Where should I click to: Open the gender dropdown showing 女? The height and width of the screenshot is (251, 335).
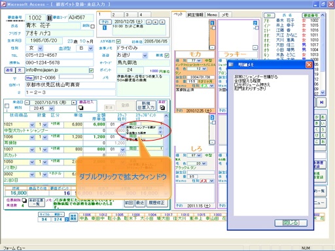click(40, 48)
